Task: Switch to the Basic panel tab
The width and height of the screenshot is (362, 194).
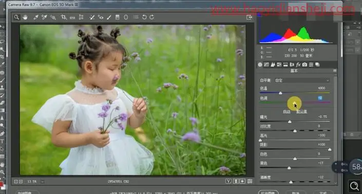Action: pyautogui.click(x=260, y=64)
